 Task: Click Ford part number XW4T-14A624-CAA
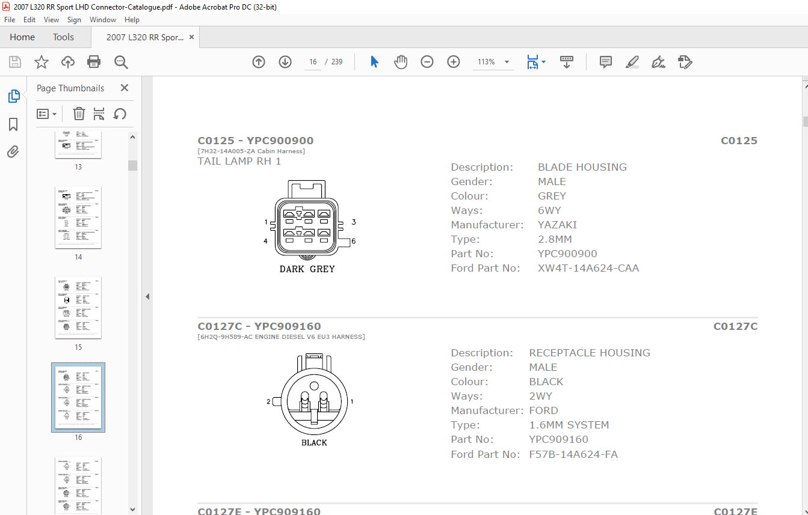tap(588, 268)
